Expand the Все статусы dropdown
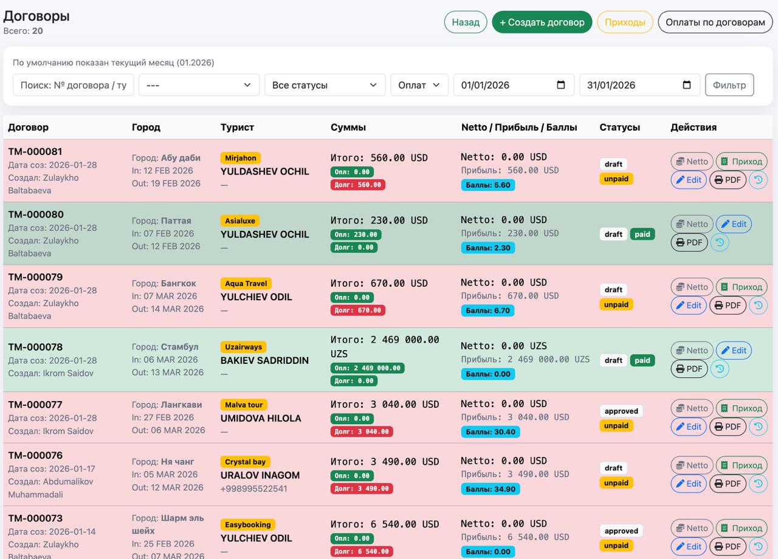 325,85
